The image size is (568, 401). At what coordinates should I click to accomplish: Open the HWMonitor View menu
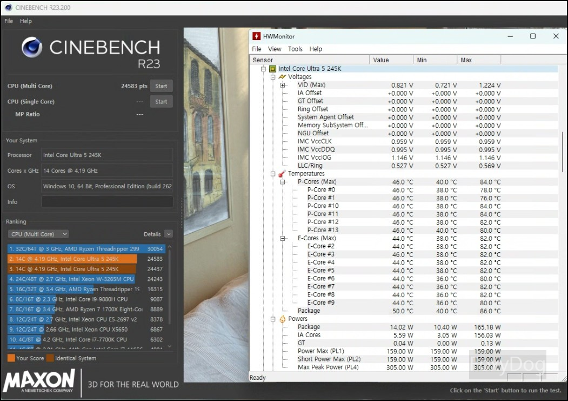275,49
